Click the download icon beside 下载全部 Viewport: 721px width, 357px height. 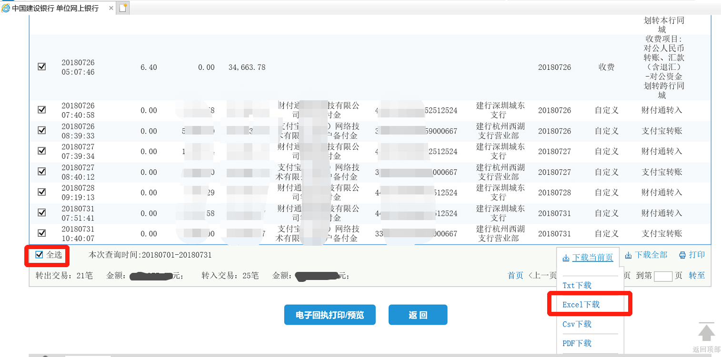click(x=628, y=255)
